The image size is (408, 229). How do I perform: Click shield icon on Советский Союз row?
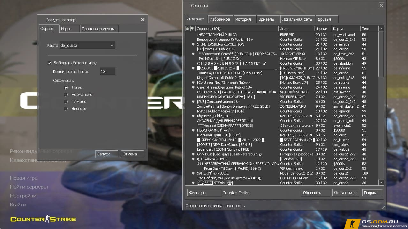193,54
